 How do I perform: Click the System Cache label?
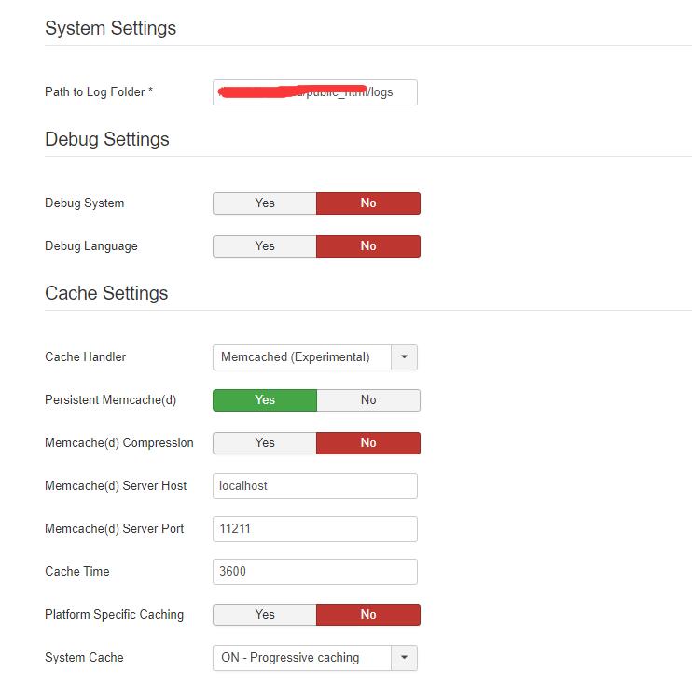[x=84, y=658]
